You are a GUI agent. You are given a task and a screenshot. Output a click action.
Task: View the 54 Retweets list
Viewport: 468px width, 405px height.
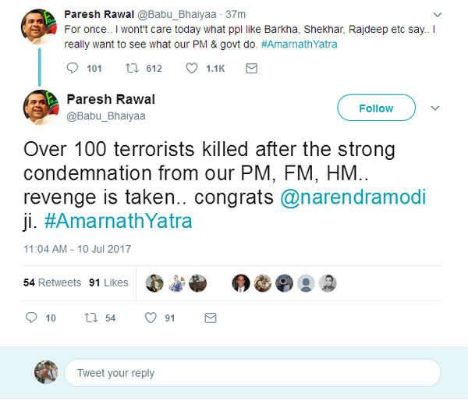pyautogui.click(x=52, y=282)
